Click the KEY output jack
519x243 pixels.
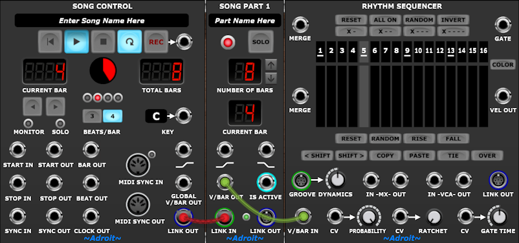coord(183,116)
